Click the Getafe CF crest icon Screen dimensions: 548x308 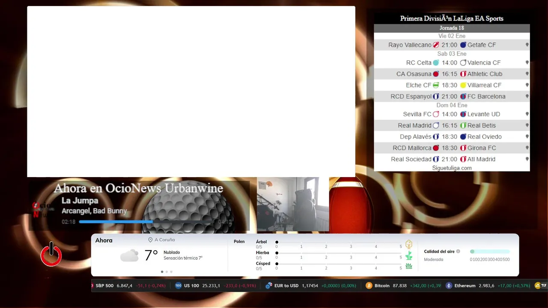pyautogui.click(x=463, y=45)
